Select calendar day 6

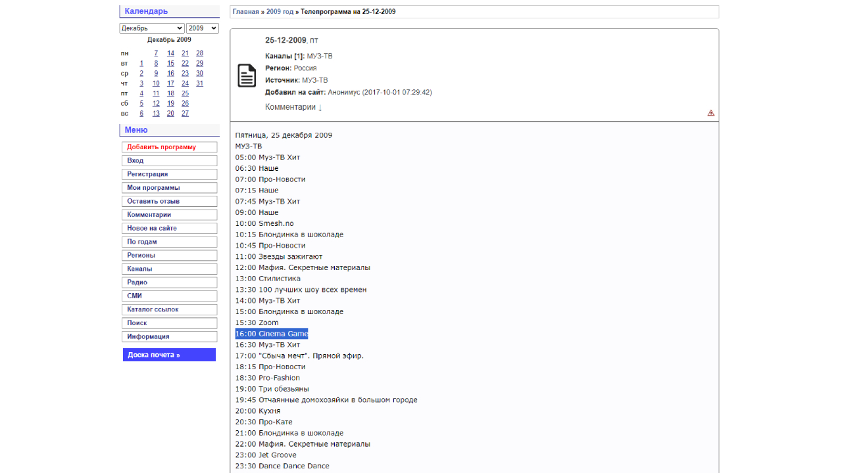point(141,114)
